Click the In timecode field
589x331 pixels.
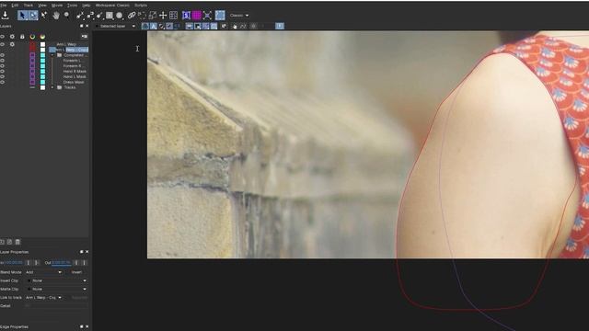click(x=14, y=263)
